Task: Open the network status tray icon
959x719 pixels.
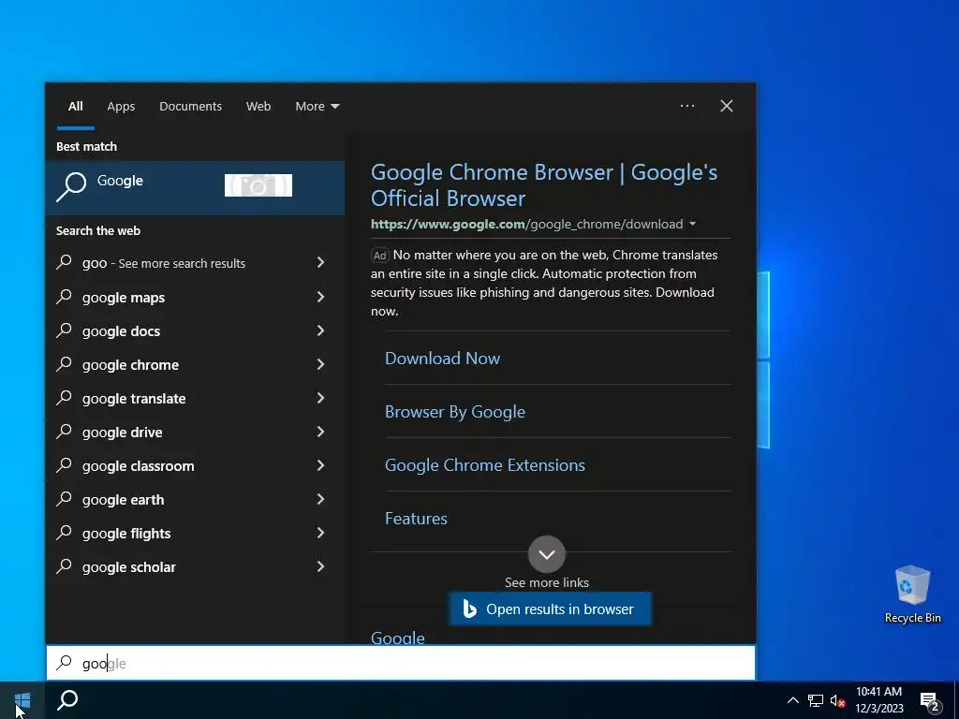Action: pos(816,700)
